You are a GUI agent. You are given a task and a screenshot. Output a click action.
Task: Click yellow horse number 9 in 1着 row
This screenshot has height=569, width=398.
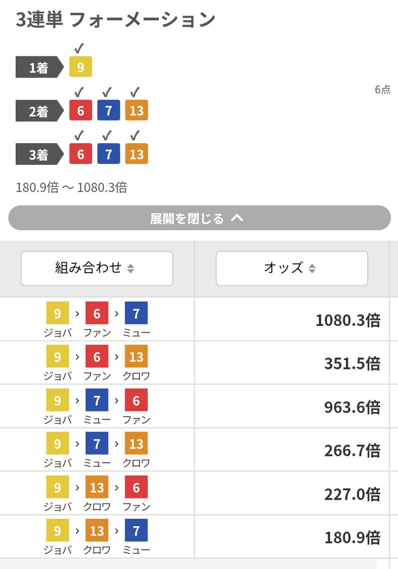81,67
